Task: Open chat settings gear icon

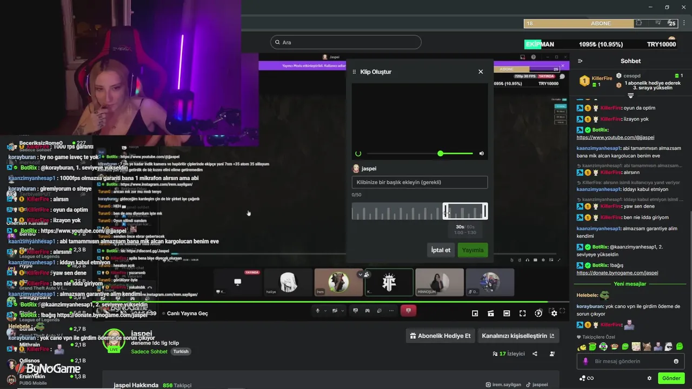Action: [649, 378]
